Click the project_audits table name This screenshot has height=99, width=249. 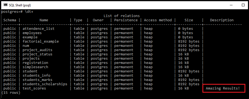(x=37, y=50)
